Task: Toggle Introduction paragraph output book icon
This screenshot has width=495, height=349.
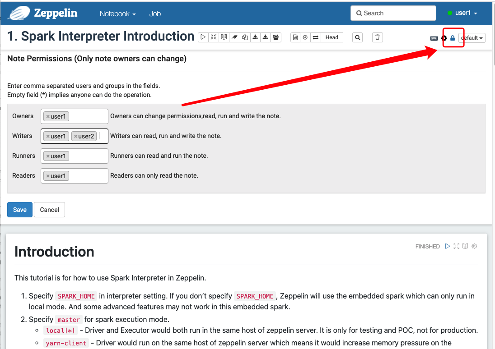Action: pyautogui.click(x=465, y=246)
